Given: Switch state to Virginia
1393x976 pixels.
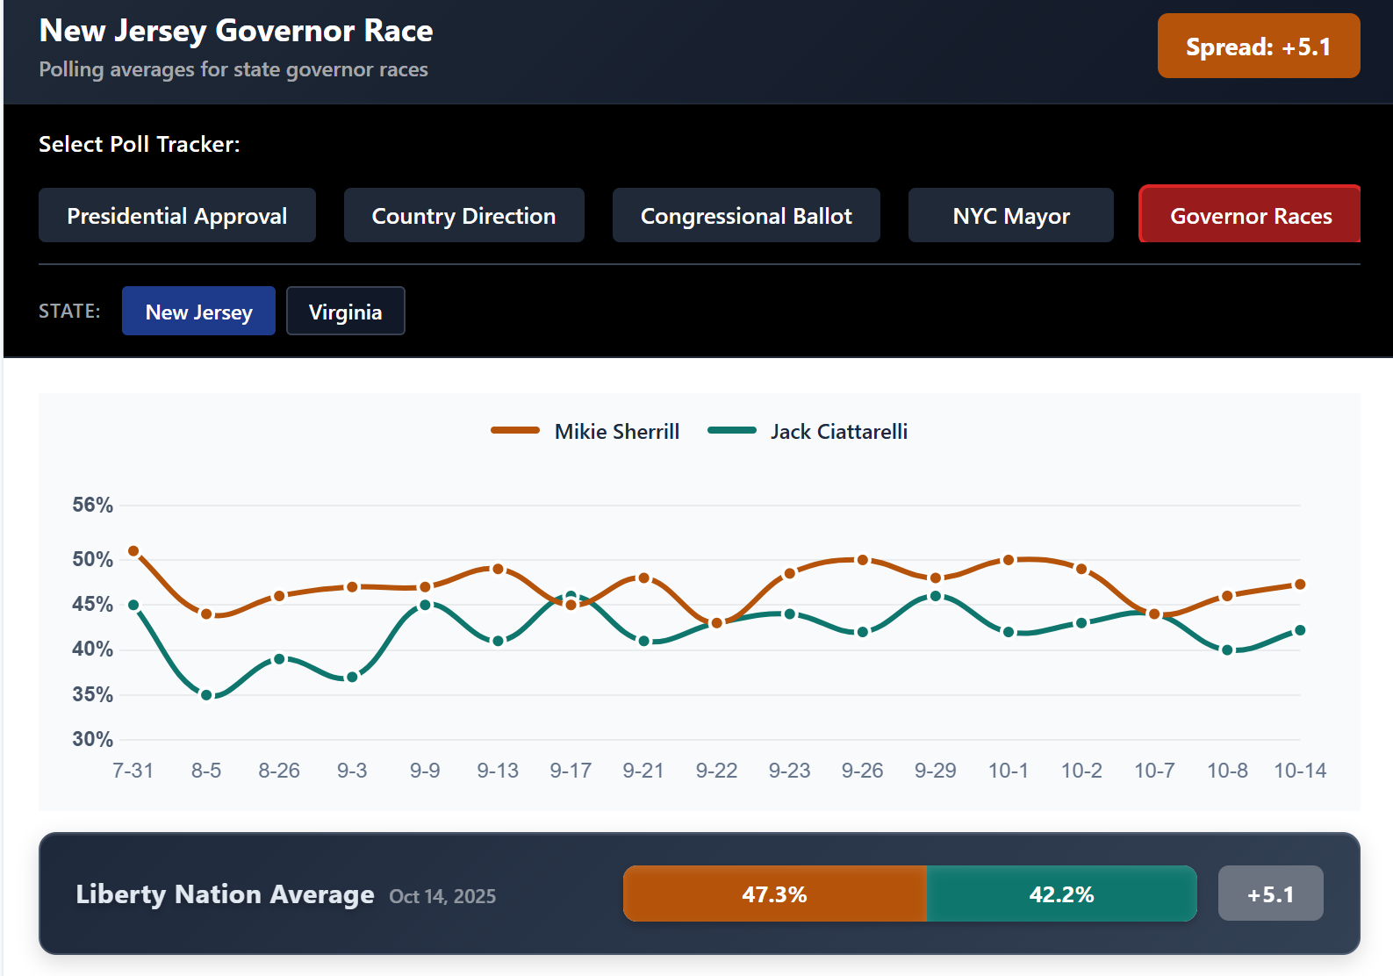Looking at the screenshot, I should (345, 312).
